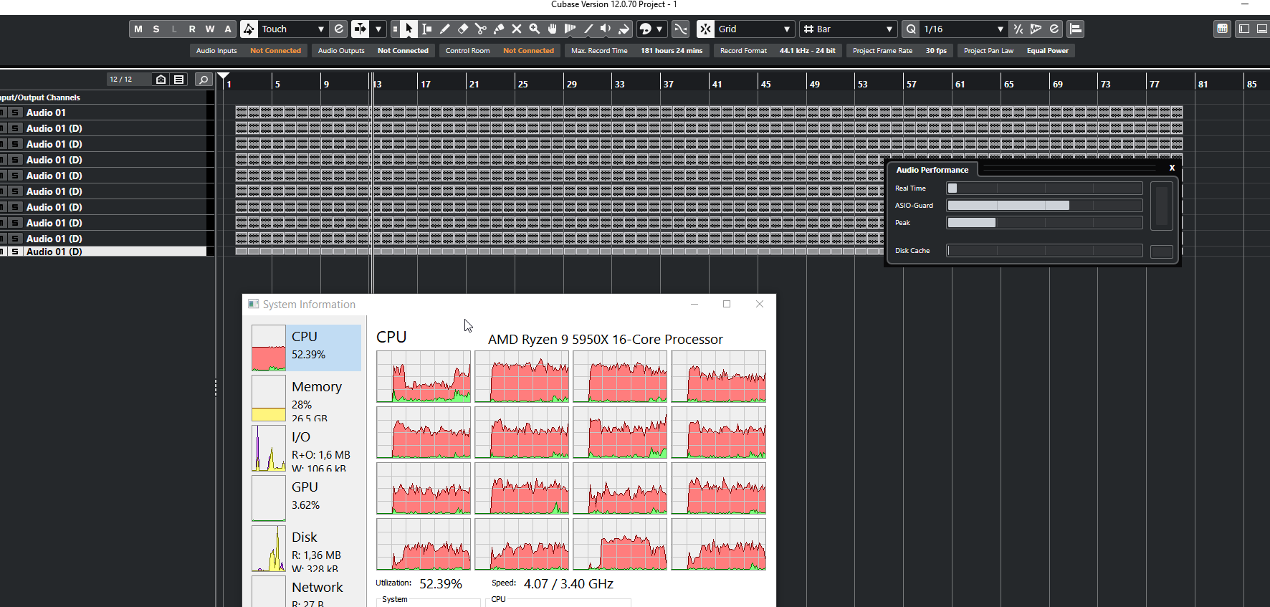The height and width of the screenshot is (607, 1270).
Task: Click the automation mode icon beside Touch
Action: point(249,29)
